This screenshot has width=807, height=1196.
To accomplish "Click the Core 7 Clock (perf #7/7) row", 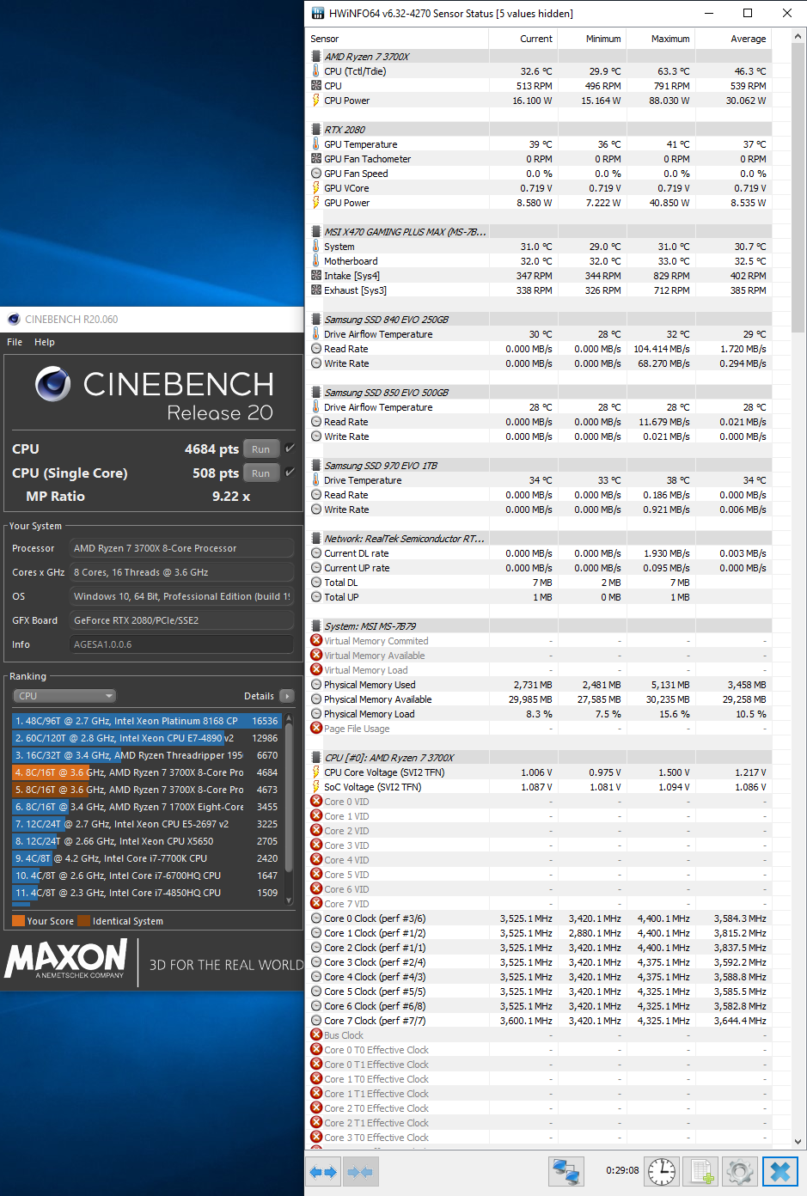I will coord(540,1021).
